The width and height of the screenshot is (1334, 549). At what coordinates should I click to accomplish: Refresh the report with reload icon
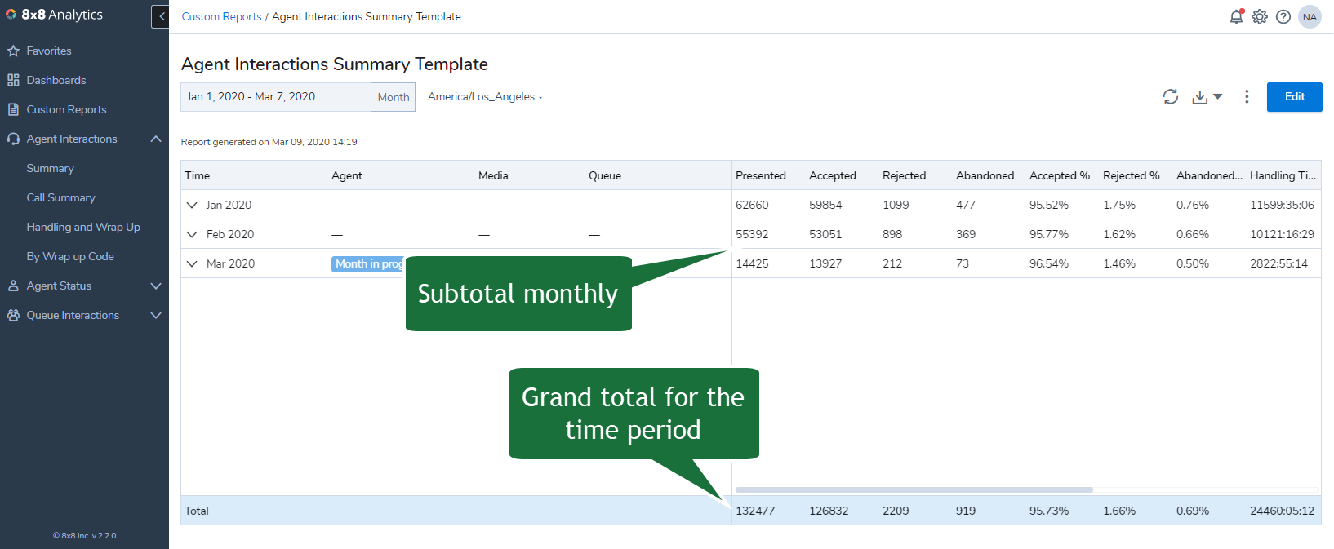coord(1171,96)
